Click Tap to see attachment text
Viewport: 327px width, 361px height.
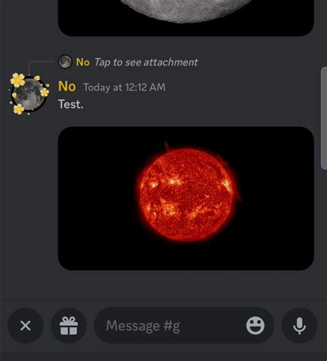pos(146,62)
